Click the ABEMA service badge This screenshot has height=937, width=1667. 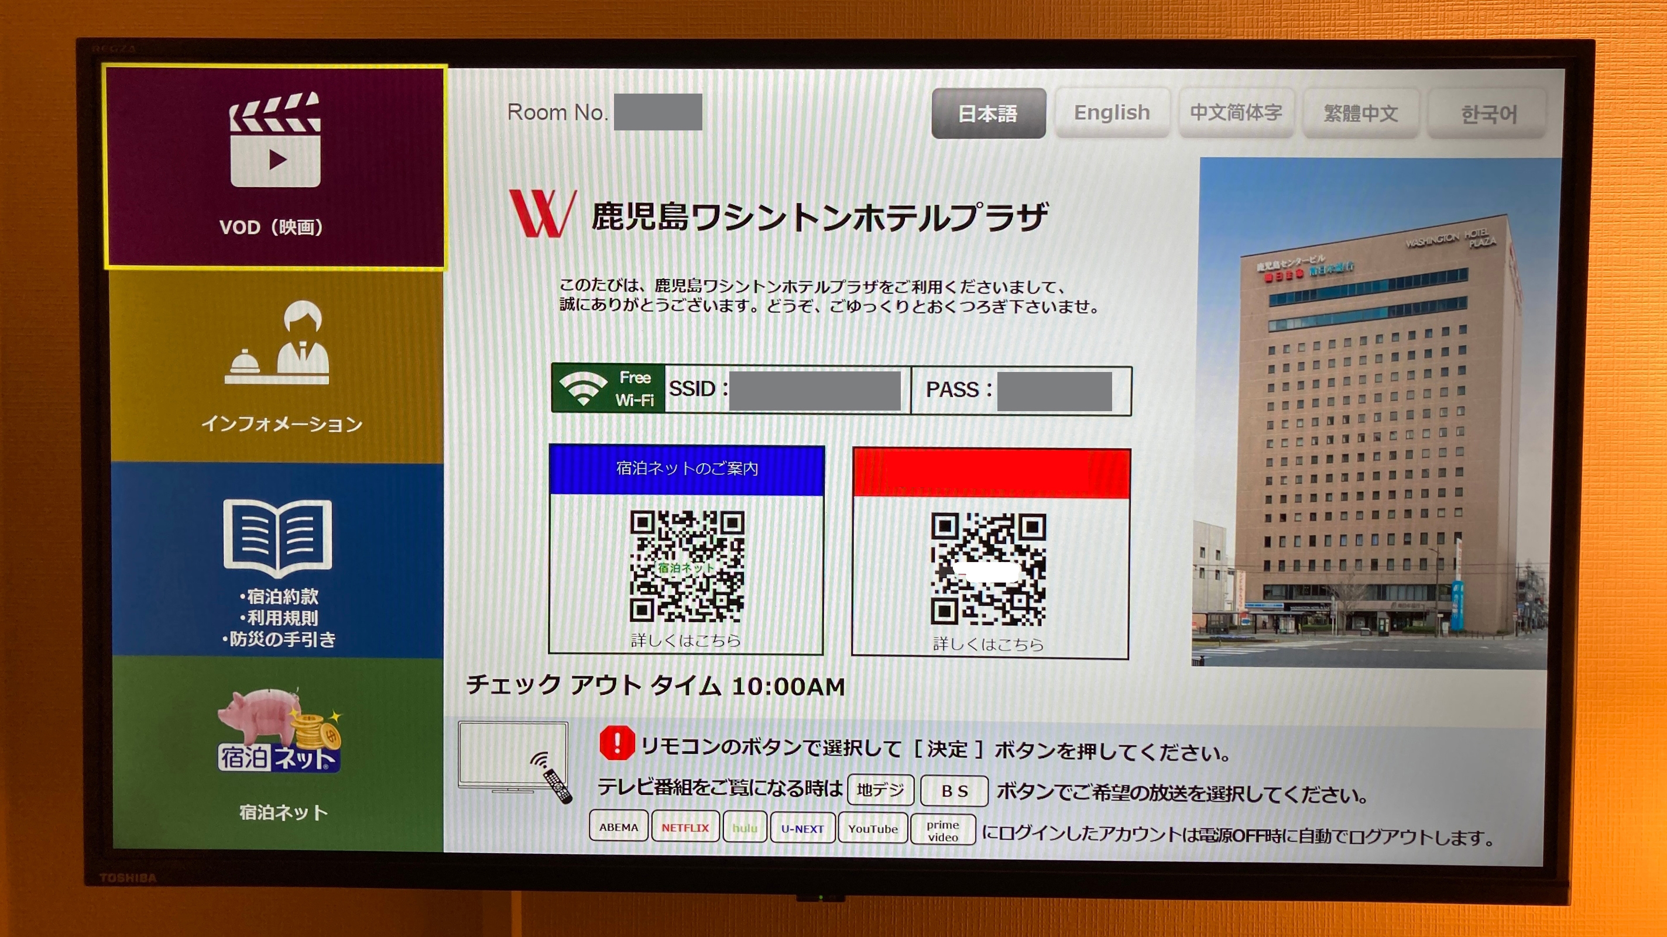[619, 826]
